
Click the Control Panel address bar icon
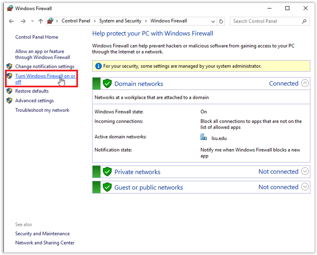50,21
